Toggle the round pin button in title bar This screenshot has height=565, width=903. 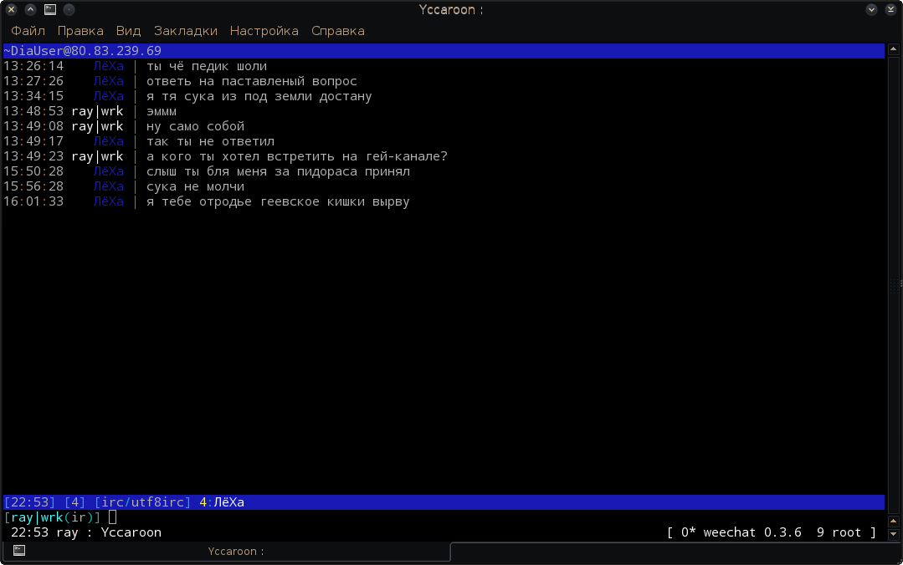click(69, 10)
